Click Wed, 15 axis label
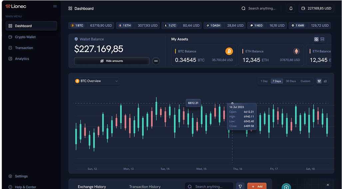Screen dimensions: 342x189 tap(201, 169)
